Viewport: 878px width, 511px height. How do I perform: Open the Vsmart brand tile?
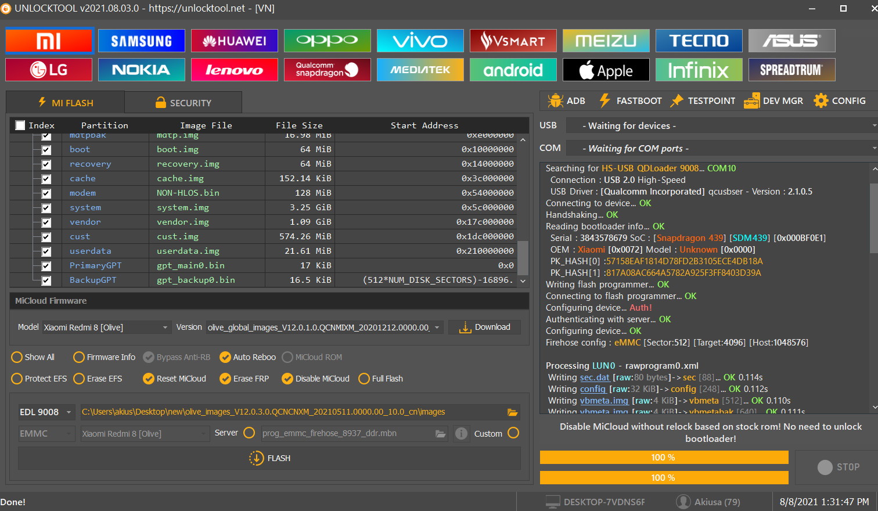(513, 41)
